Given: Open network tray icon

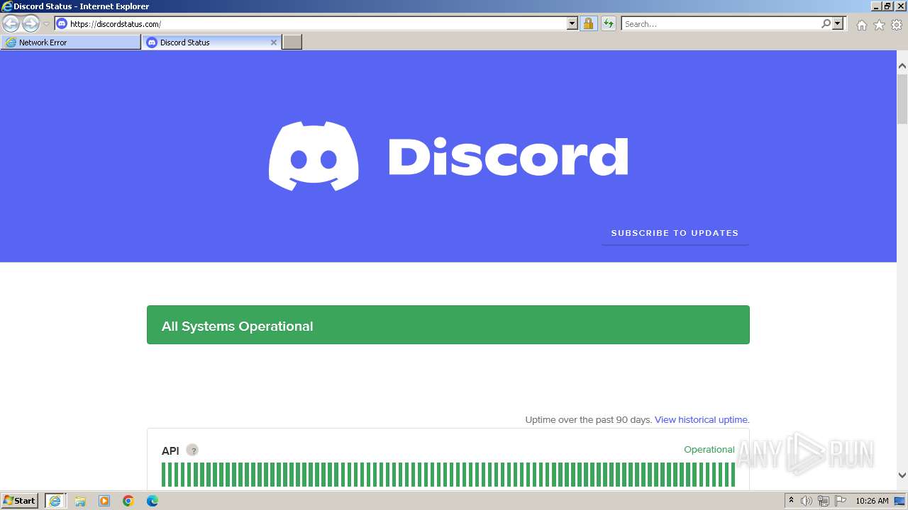Looking at the screenshot, I should click(x=824, y=501).
